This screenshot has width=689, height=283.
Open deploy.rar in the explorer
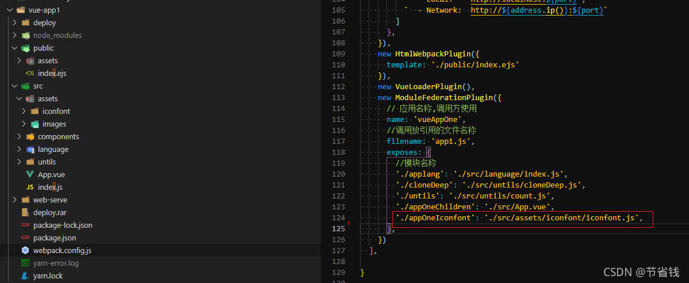[49, 213]
